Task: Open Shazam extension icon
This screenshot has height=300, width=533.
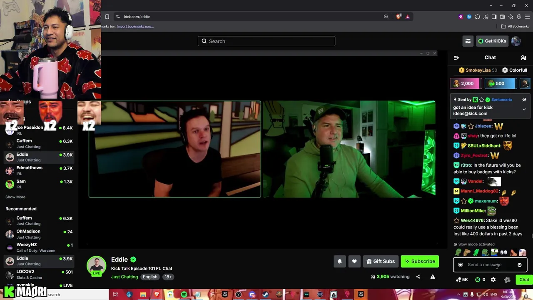Action: pos(469,17)
